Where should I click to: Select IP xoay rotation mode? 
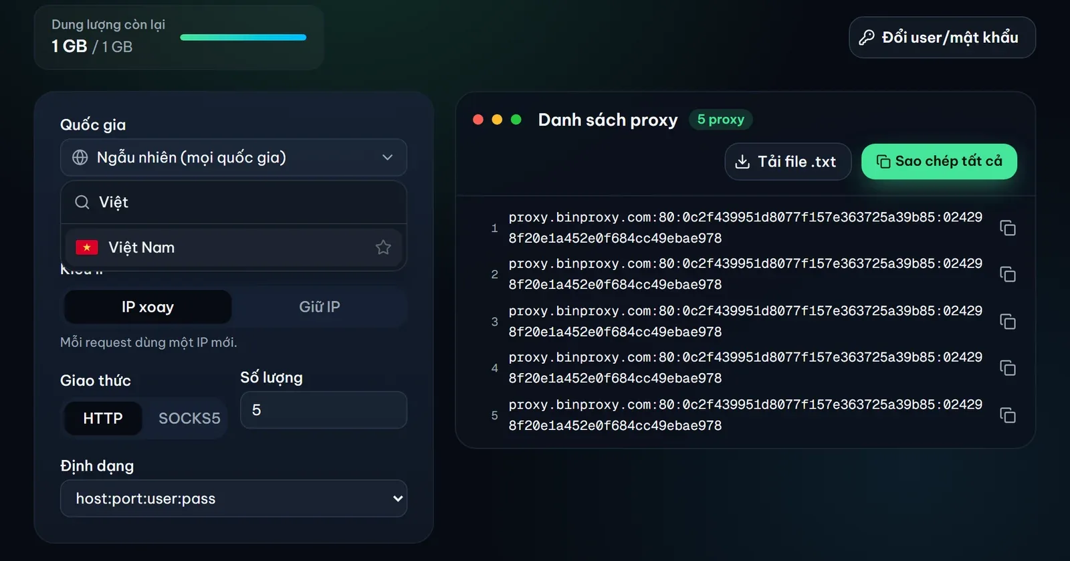coord(148,307)
